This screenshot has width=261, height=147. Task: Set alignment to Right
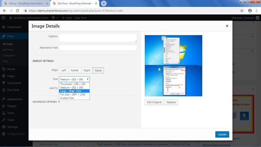pyautogui.click(x=87, y=70)
